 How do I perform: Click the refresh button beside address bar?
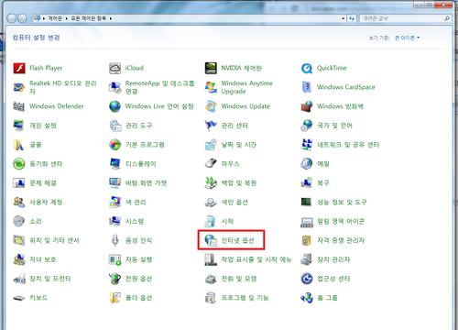pyautogui.click(x=352, y=18)
